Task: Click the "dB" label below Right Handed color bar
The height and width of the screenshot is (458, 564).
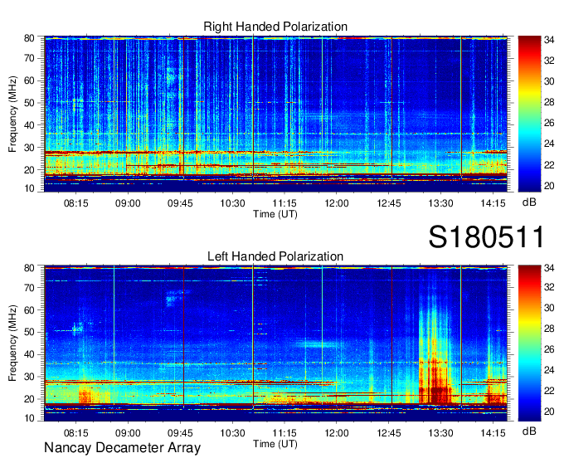Action: (529, 202)
